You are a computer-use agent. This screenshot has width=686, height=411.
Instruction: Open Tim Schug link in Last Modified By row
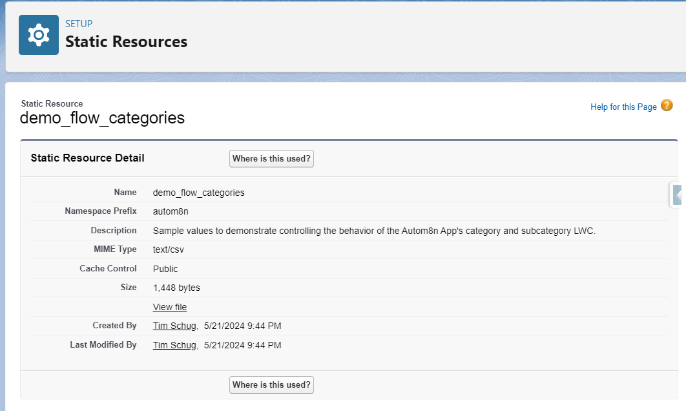(174, 345)
